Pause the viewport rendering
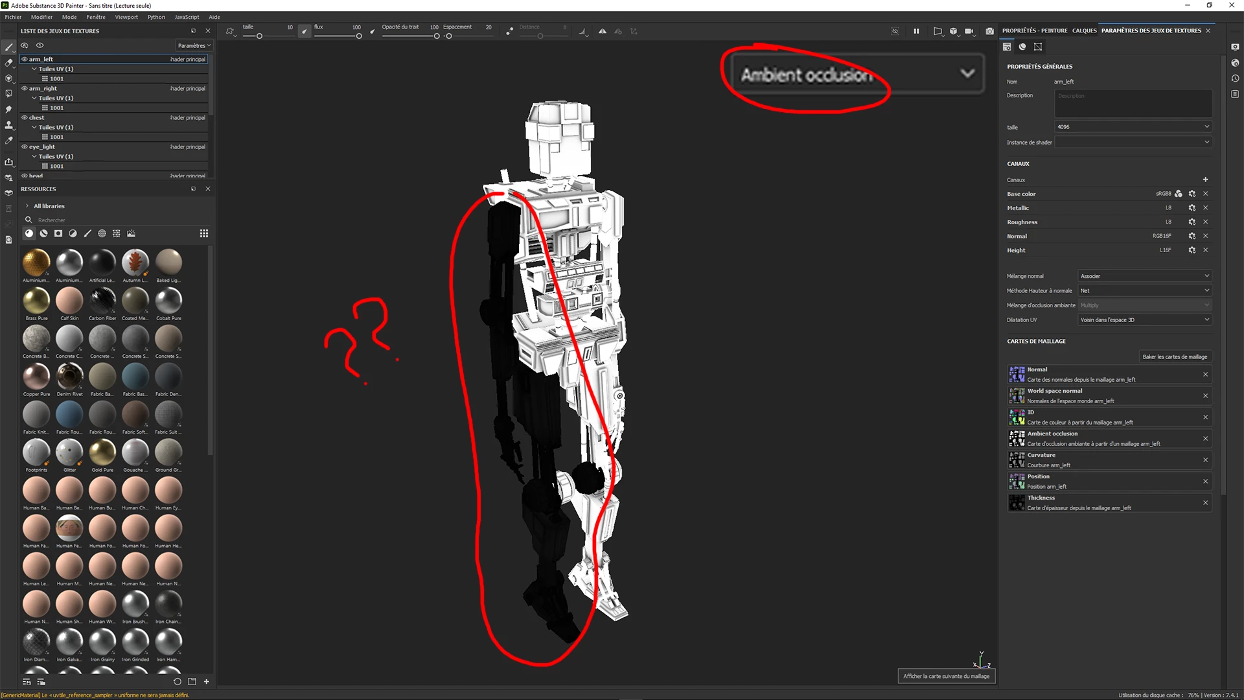Viewport: 1244px width, 700px height. (916, 31)
